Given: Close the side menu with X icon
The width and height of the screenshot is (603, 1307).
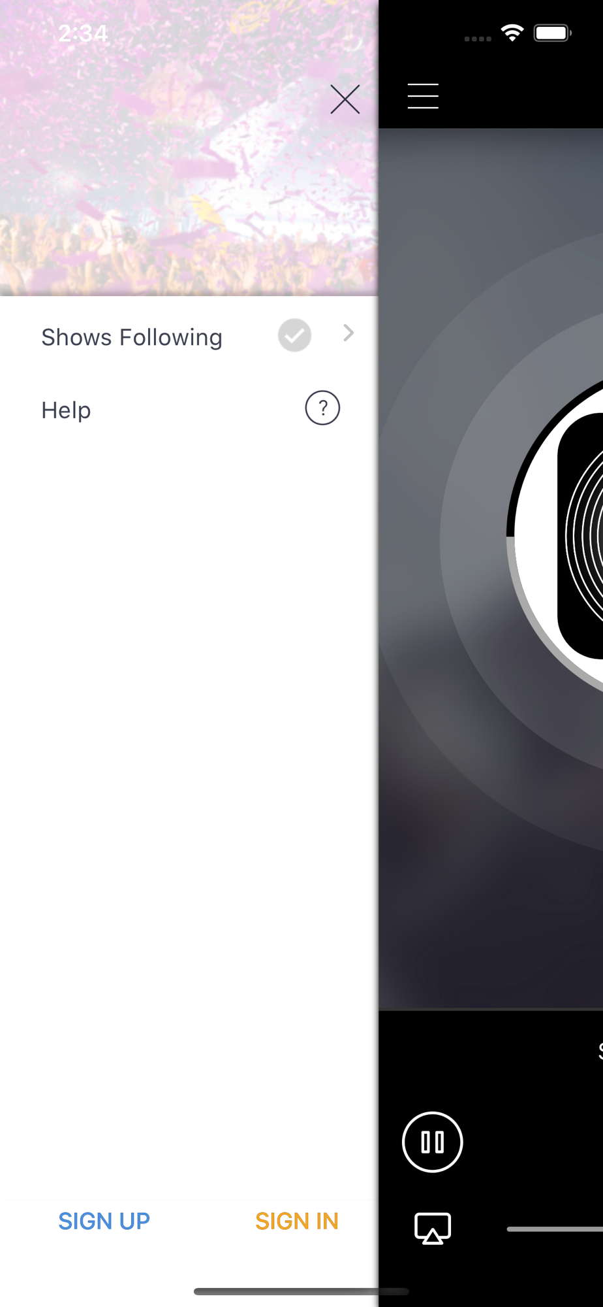Looking at the screenshot, I should tap(345, 99).
